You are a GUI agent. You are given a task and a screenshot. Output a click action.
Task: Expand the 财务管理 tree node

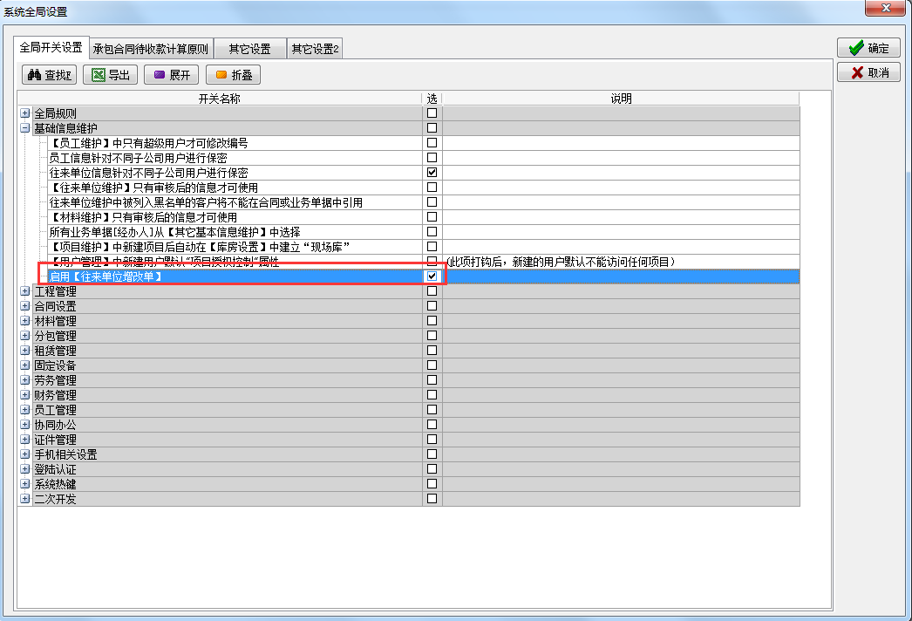pyautogui.click(x=25, y=395)
